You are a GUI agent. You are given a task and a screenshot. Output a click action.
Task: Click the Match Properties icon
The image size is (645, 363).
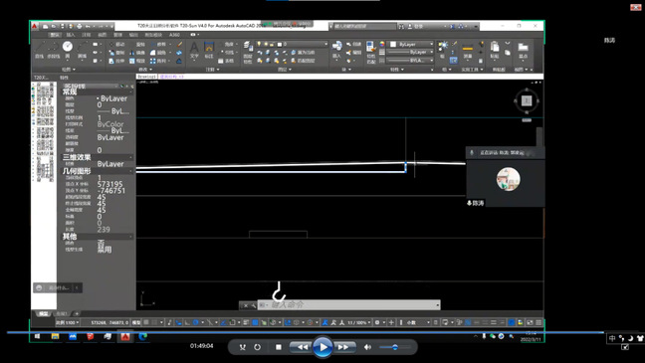tap(370, 52)
